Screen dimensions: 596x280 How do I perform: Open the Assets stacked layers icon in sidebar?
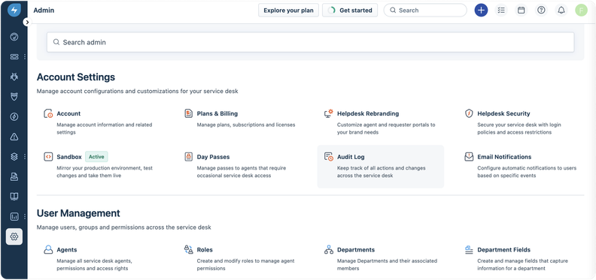[14, 157]
